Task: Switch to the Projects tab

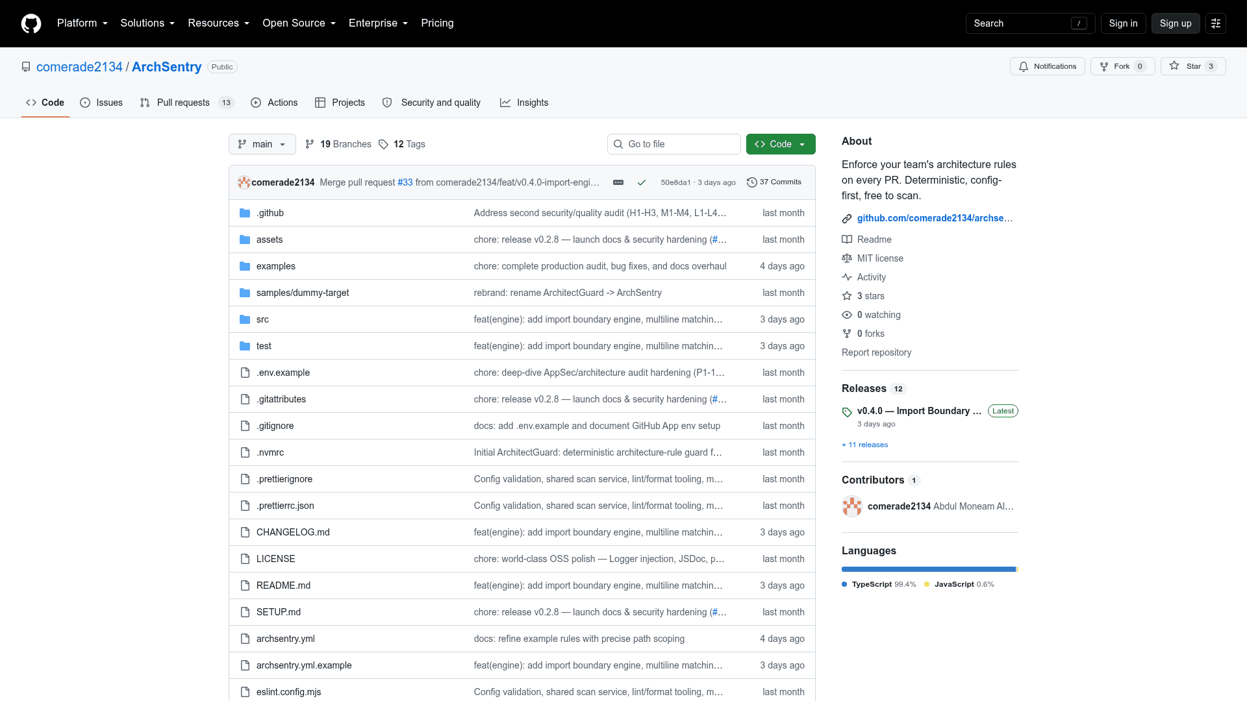Action: click(x=340, y=103)
